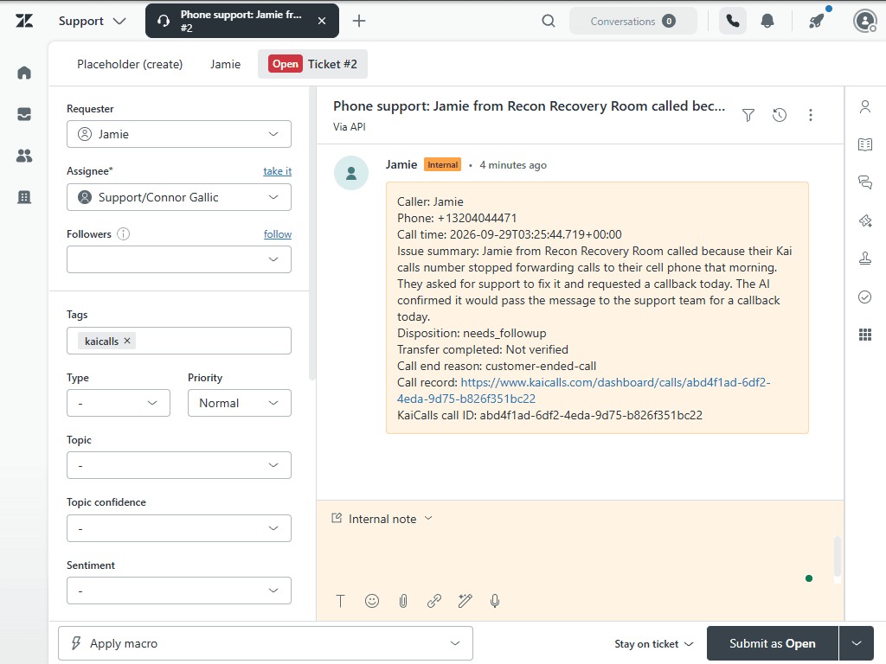The image size is (886, 664).
Task: Click the Jamie comment author name
Action: (401, 164)
